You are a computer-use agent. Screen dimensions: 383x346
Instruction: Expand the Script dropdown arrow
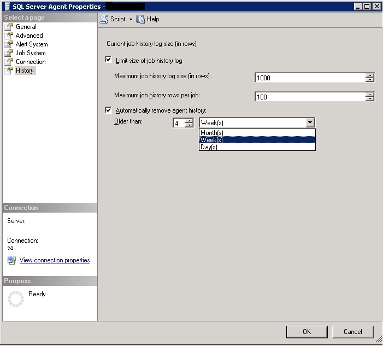point(131,19)
